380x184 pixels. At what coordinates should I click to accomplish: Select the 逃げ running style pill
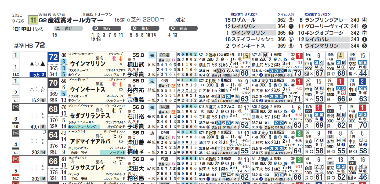tap(68, 28)
